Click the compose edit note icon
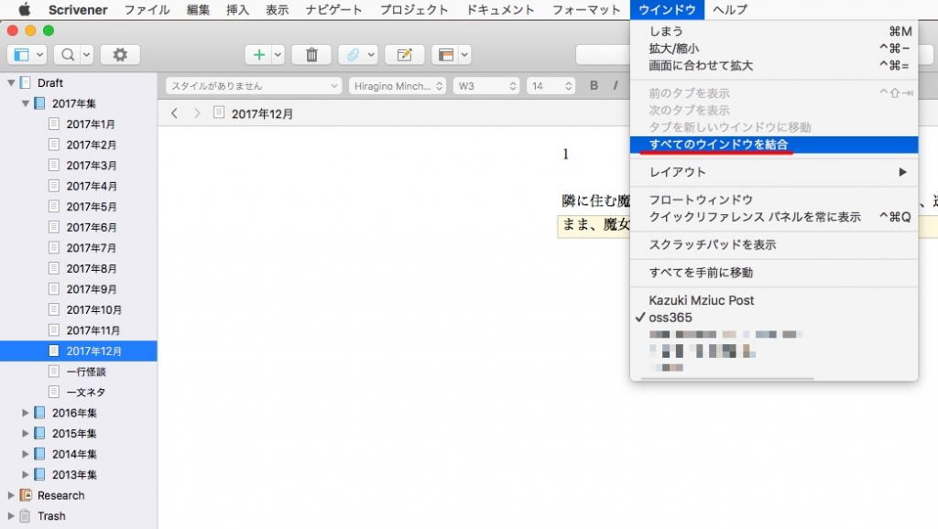Screen dimensions: 938x529 pos(404,54)
